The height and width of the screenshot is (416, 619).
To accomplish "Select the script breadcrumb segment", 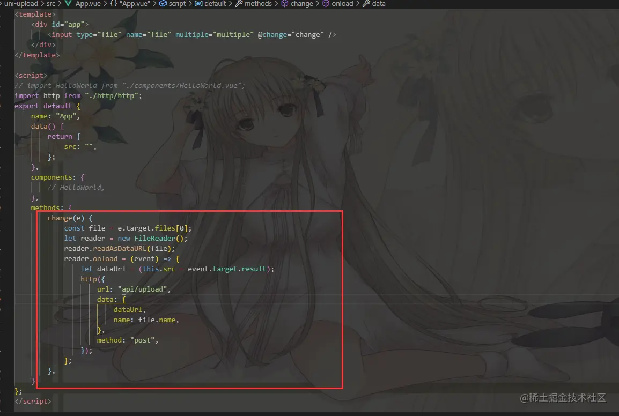I will click(177, 4).
